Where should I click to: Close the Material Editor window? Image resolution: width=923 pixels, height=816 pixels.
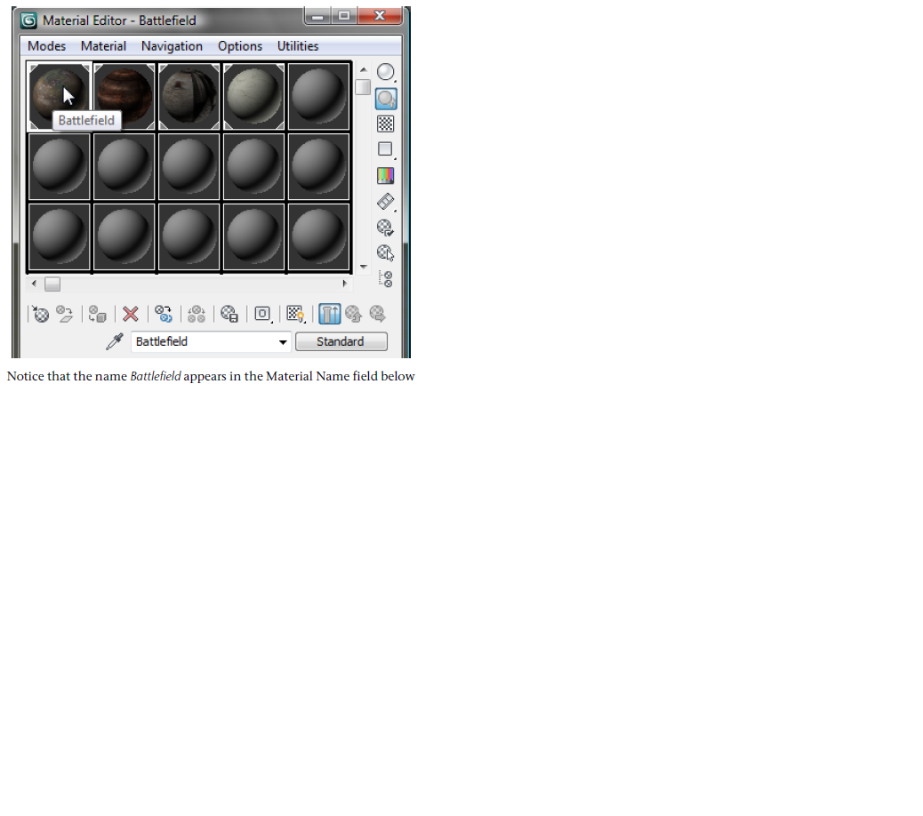coord(380,16)
